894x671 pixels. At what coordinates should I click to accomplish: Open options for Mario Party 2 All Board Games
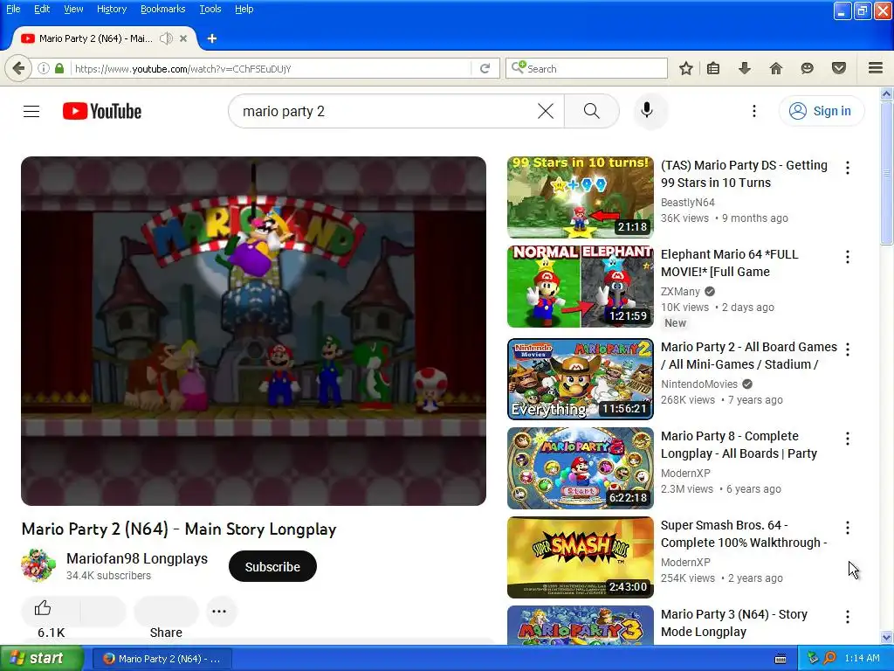point(848,349)
